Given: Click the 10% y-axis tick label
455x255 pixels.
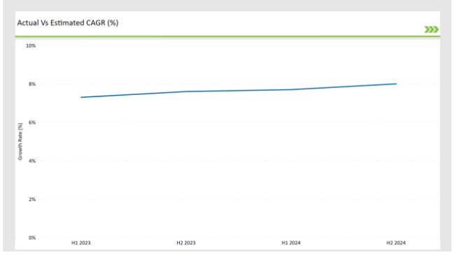Looking at the screenshot, I should click(x=31, y=45).
